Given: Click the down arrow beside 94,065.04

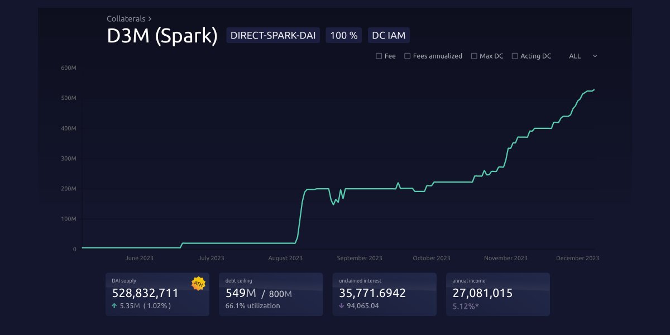Looking at the screenshot, I should [x=342, y=306].
